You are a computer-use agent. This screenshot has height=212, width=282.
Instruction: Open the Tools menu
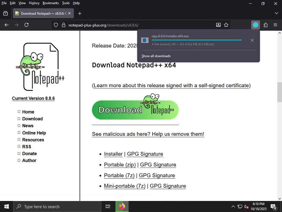[x=66, y=3]
